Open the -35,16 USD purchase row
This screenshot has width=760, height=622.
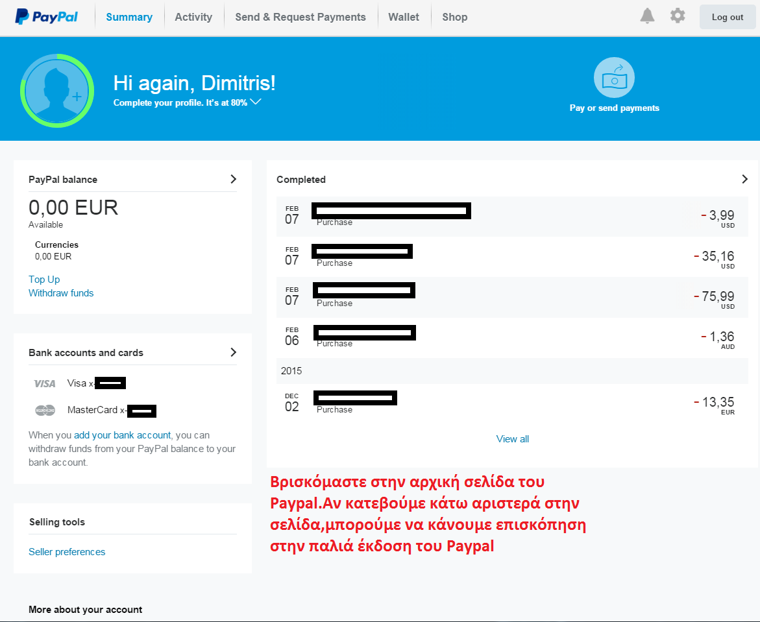[512, 257]
